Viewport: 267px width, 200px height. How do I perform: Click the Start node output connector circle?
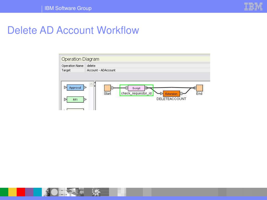(x=112, y=88)
